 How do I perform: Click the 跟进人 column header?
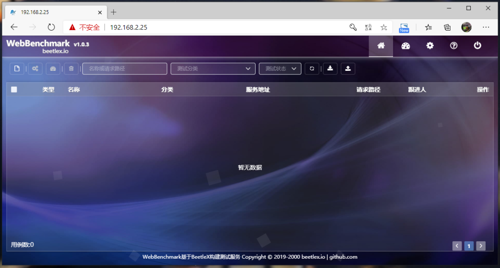[x=417, y=89]
